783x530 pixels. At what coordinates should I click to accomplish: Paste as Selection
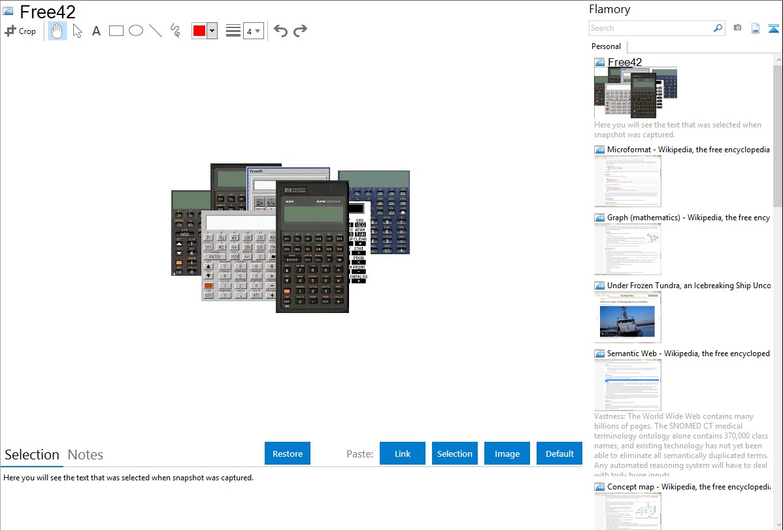[455, 454]
